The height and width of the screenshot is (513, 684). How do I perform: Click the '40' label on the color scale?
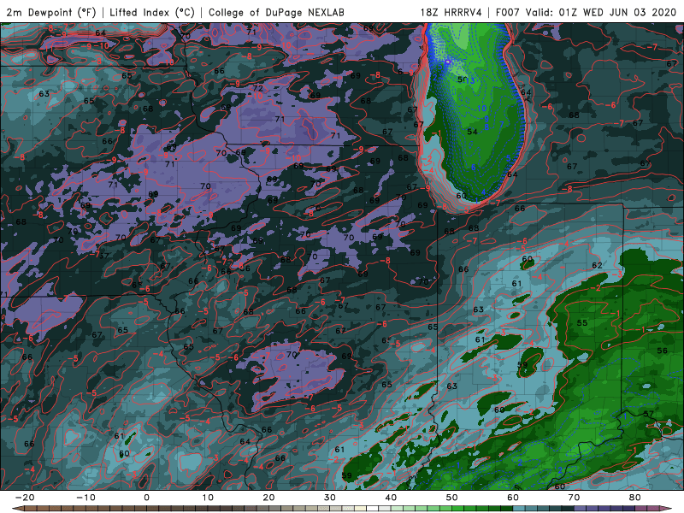(x=391, y=498)
